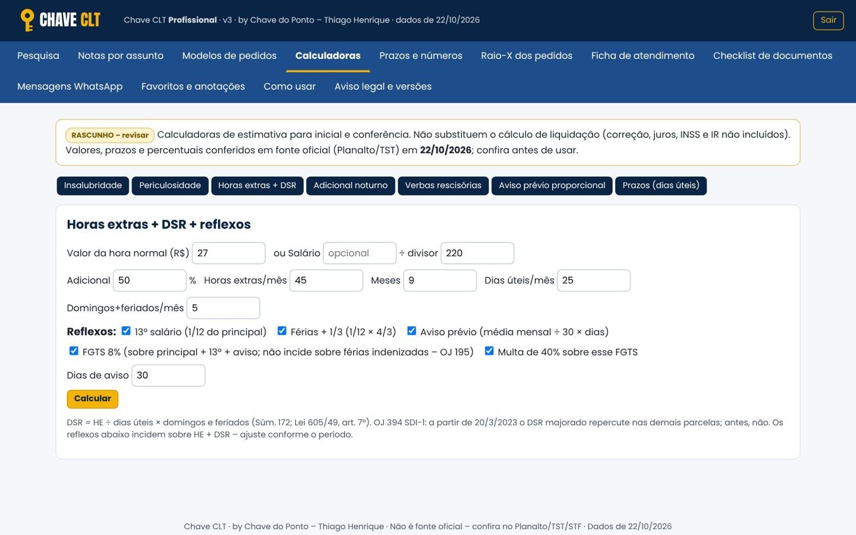Open Prazos (dias úteis) calculator
The height and width of the screenshot is (535, 856).
661,185
